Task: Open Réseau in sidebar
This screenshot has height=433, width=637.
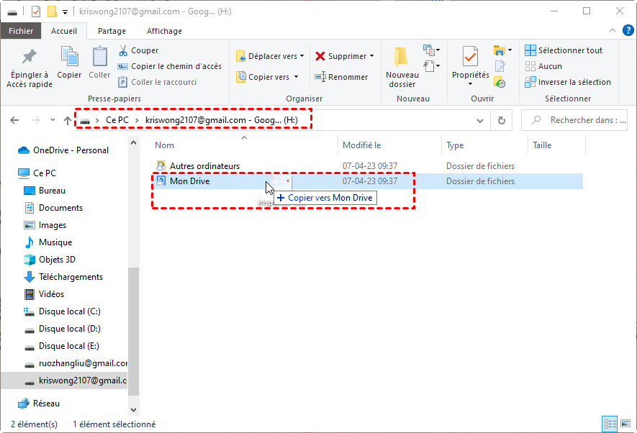Action: coord(39,404)
